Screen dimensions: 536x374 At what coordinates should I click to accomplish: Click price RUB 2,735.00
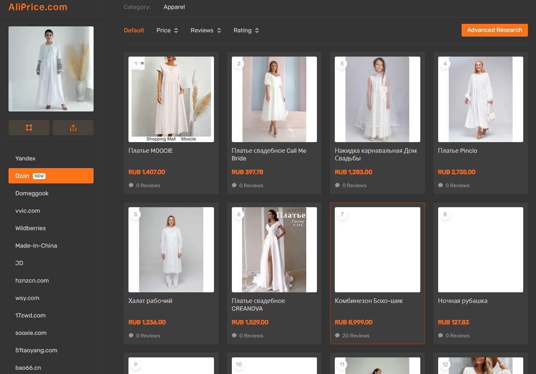[457, 172]
